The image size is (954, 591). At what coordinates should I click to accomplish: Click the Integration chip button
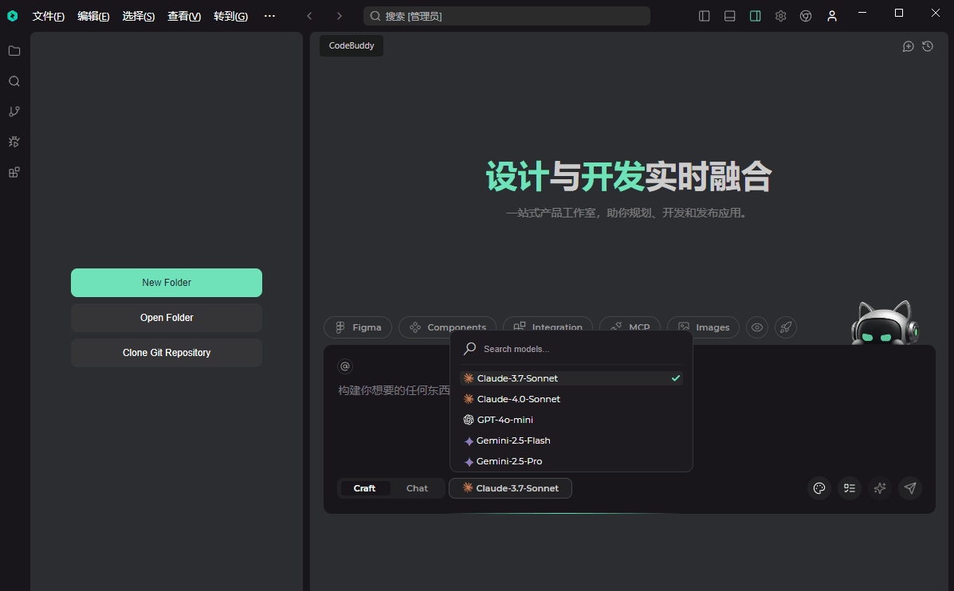[x=548, y=327]
